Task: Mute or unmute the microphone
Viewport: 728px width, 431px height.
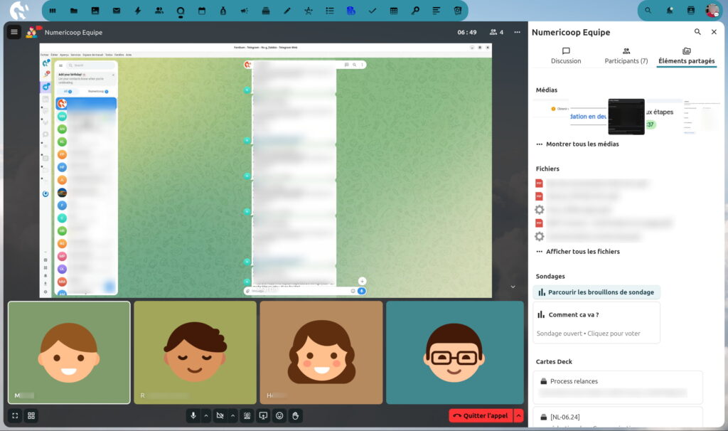Action: tap(193, 415)
